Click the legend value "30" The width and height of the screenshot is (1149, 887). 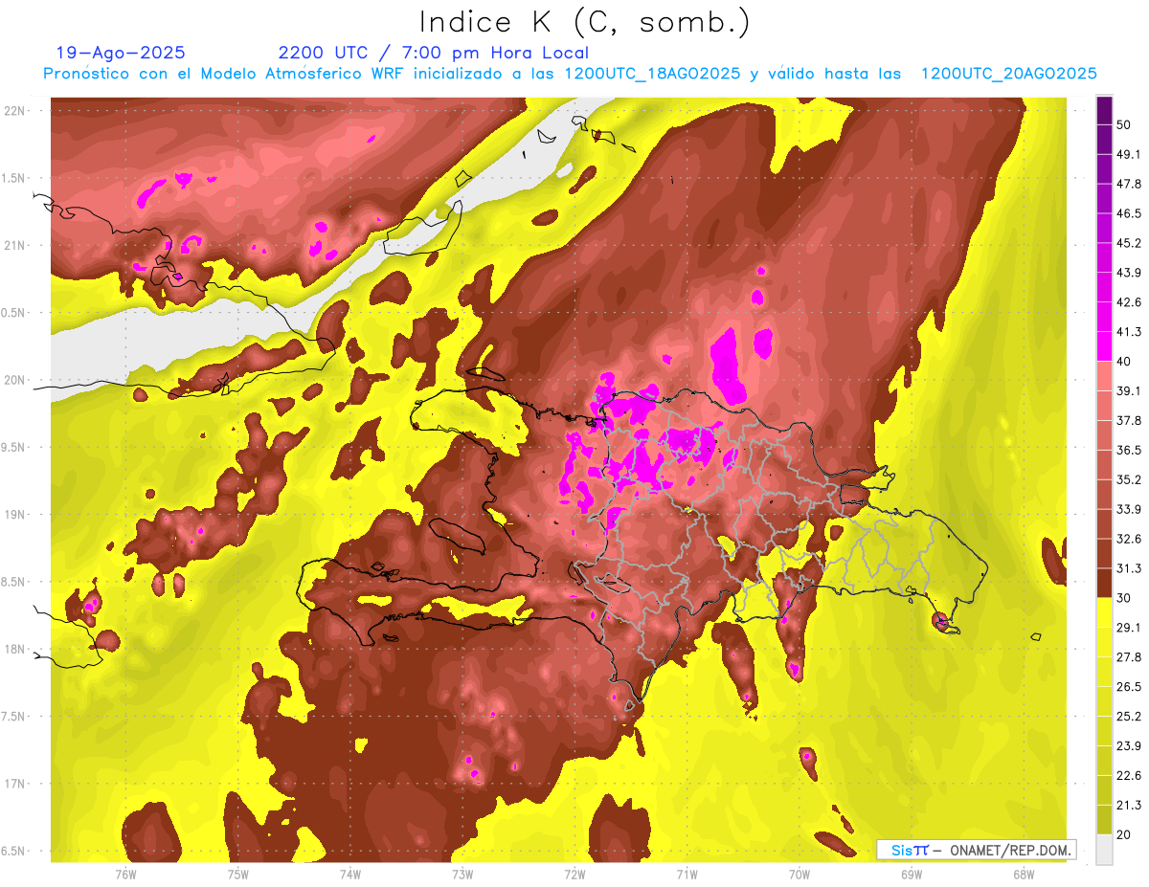pos(1124,598)
